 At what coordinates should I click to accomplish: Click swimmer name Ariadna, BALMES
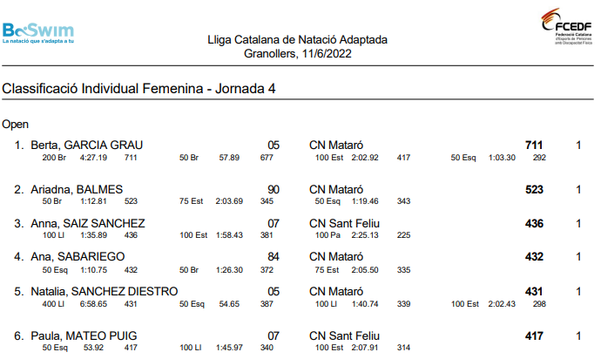click(77, 189)
